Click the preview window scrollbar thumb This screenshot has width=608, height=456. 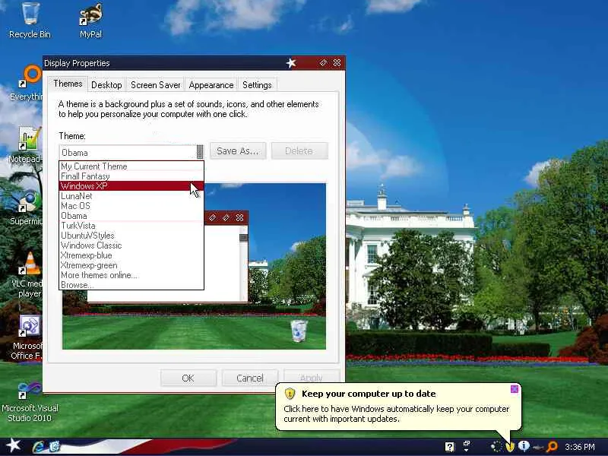[243, 238]
